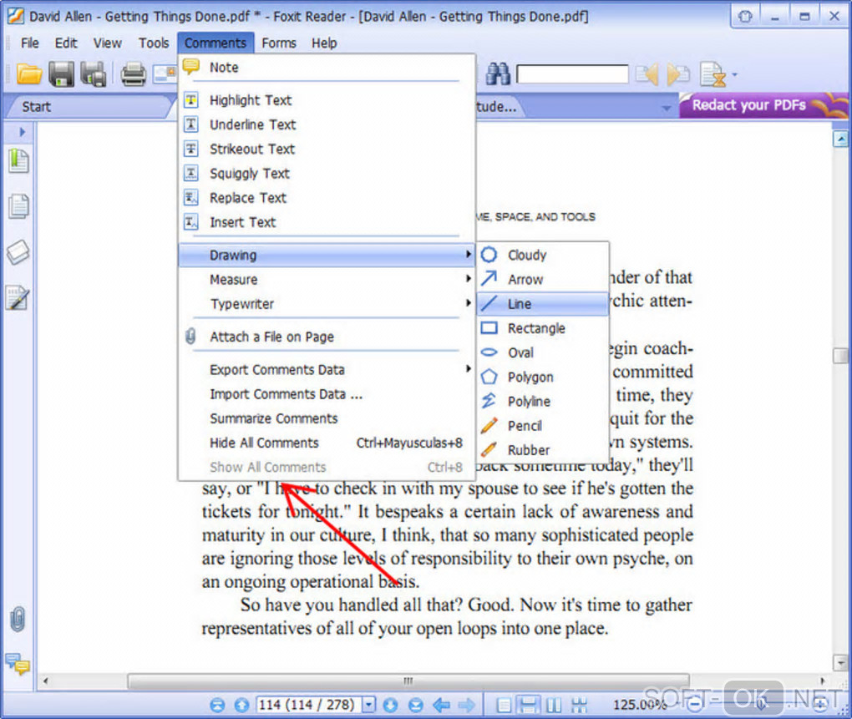Select Polyline drawing tool
The width and height of the screenshot is (852, 719).
543,402
